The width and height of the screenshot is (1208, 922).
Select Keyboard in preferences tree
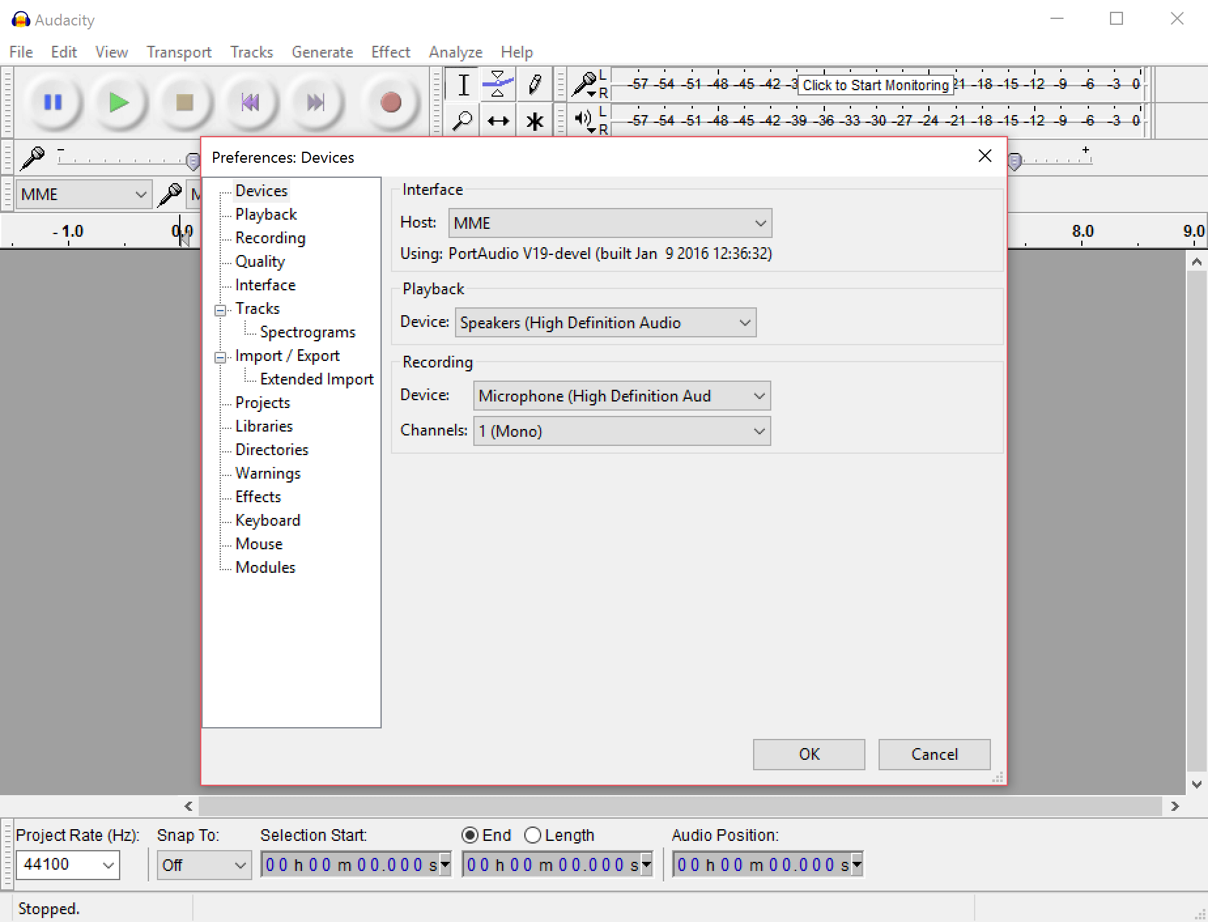(x=268, y=521)
